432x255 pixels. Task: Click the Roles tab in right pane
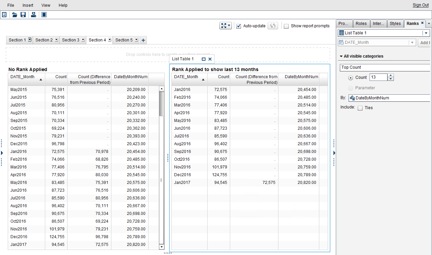coord(361,24)
